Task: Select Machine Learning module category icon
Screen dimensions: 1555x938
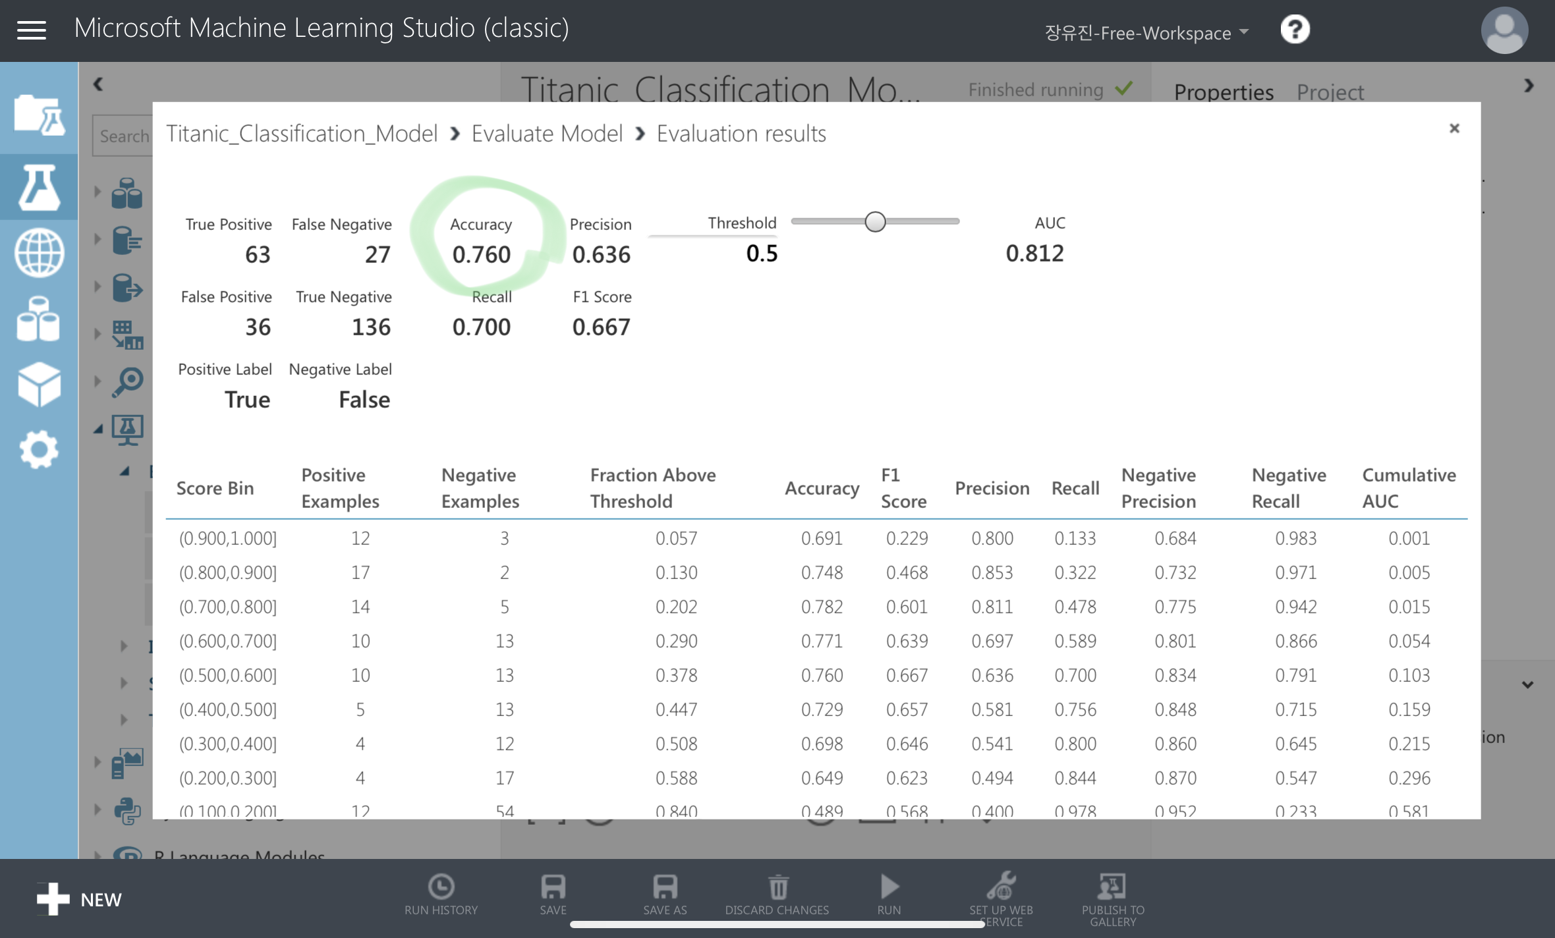Action: tap(127, 430)
